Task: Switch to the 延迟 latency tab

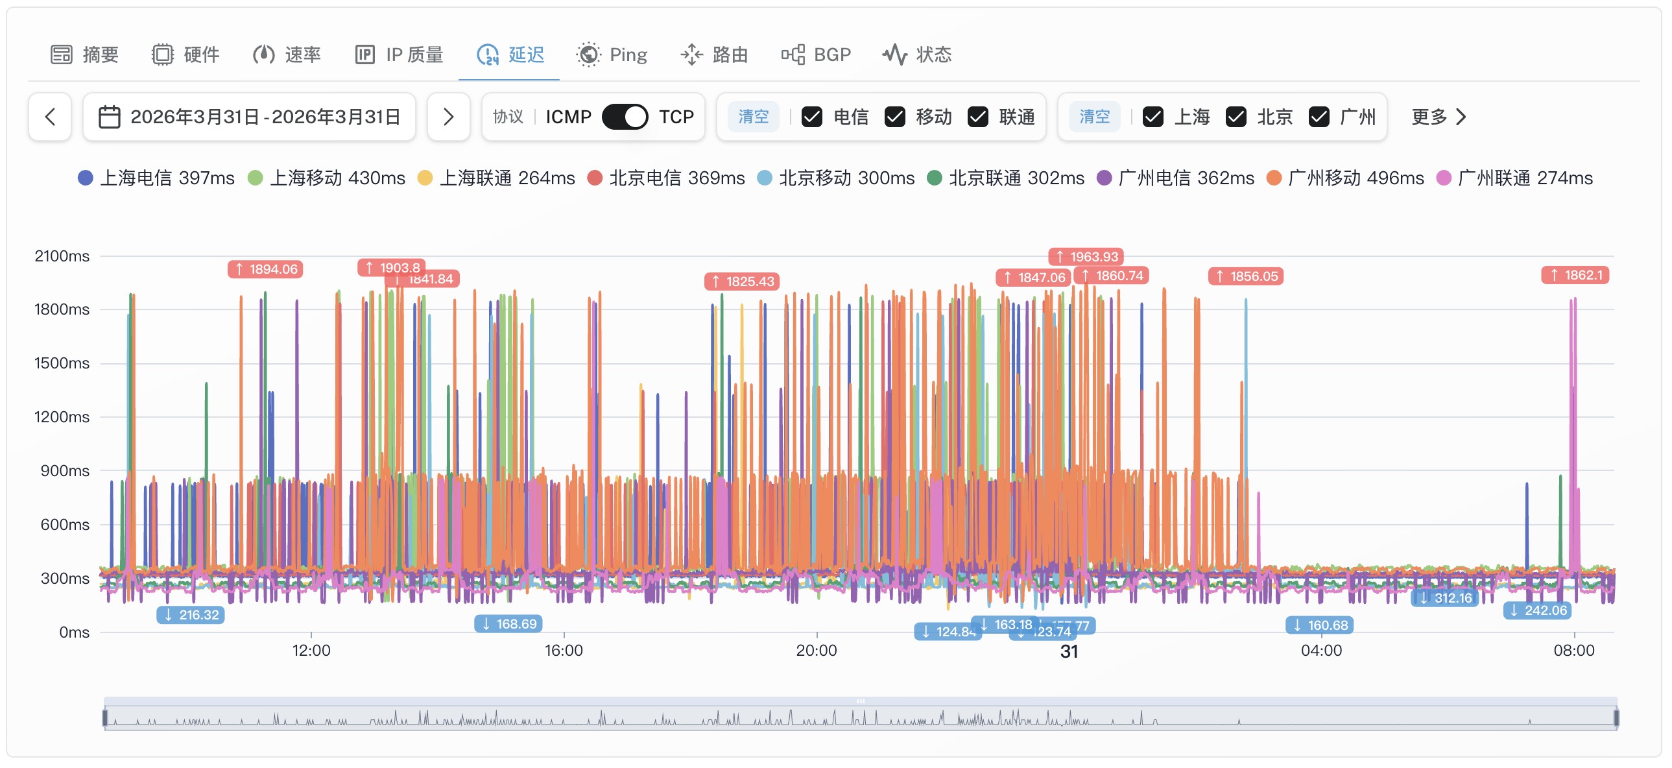Action: coord(510,54)
